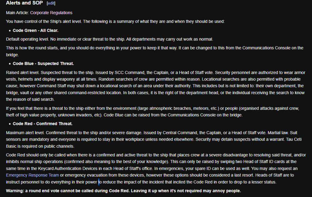Click the "Main Article:" label text
This screenshot has height=197, width=312.
coord(17,13)
